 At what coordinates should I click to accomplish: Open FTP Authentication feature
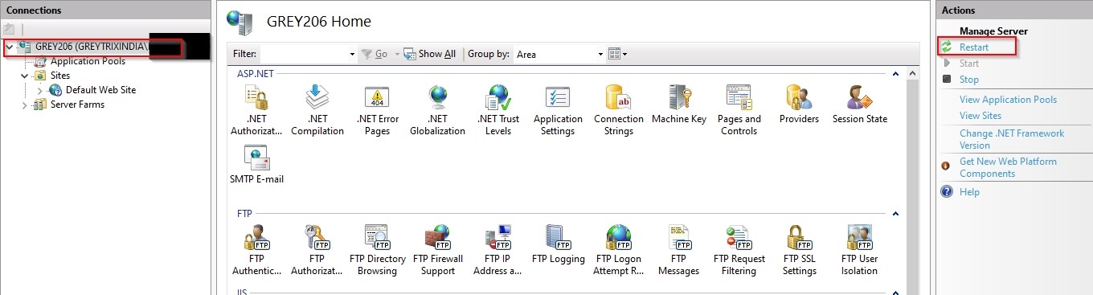(256, 251)
